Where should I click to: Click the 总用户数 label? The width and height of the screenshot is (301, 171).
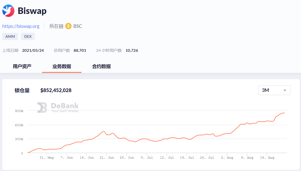click(x=62, y=50)
